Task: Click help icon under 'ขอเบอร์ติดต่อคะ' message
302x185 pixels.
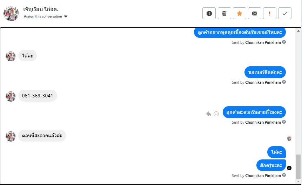Action: 284,82
